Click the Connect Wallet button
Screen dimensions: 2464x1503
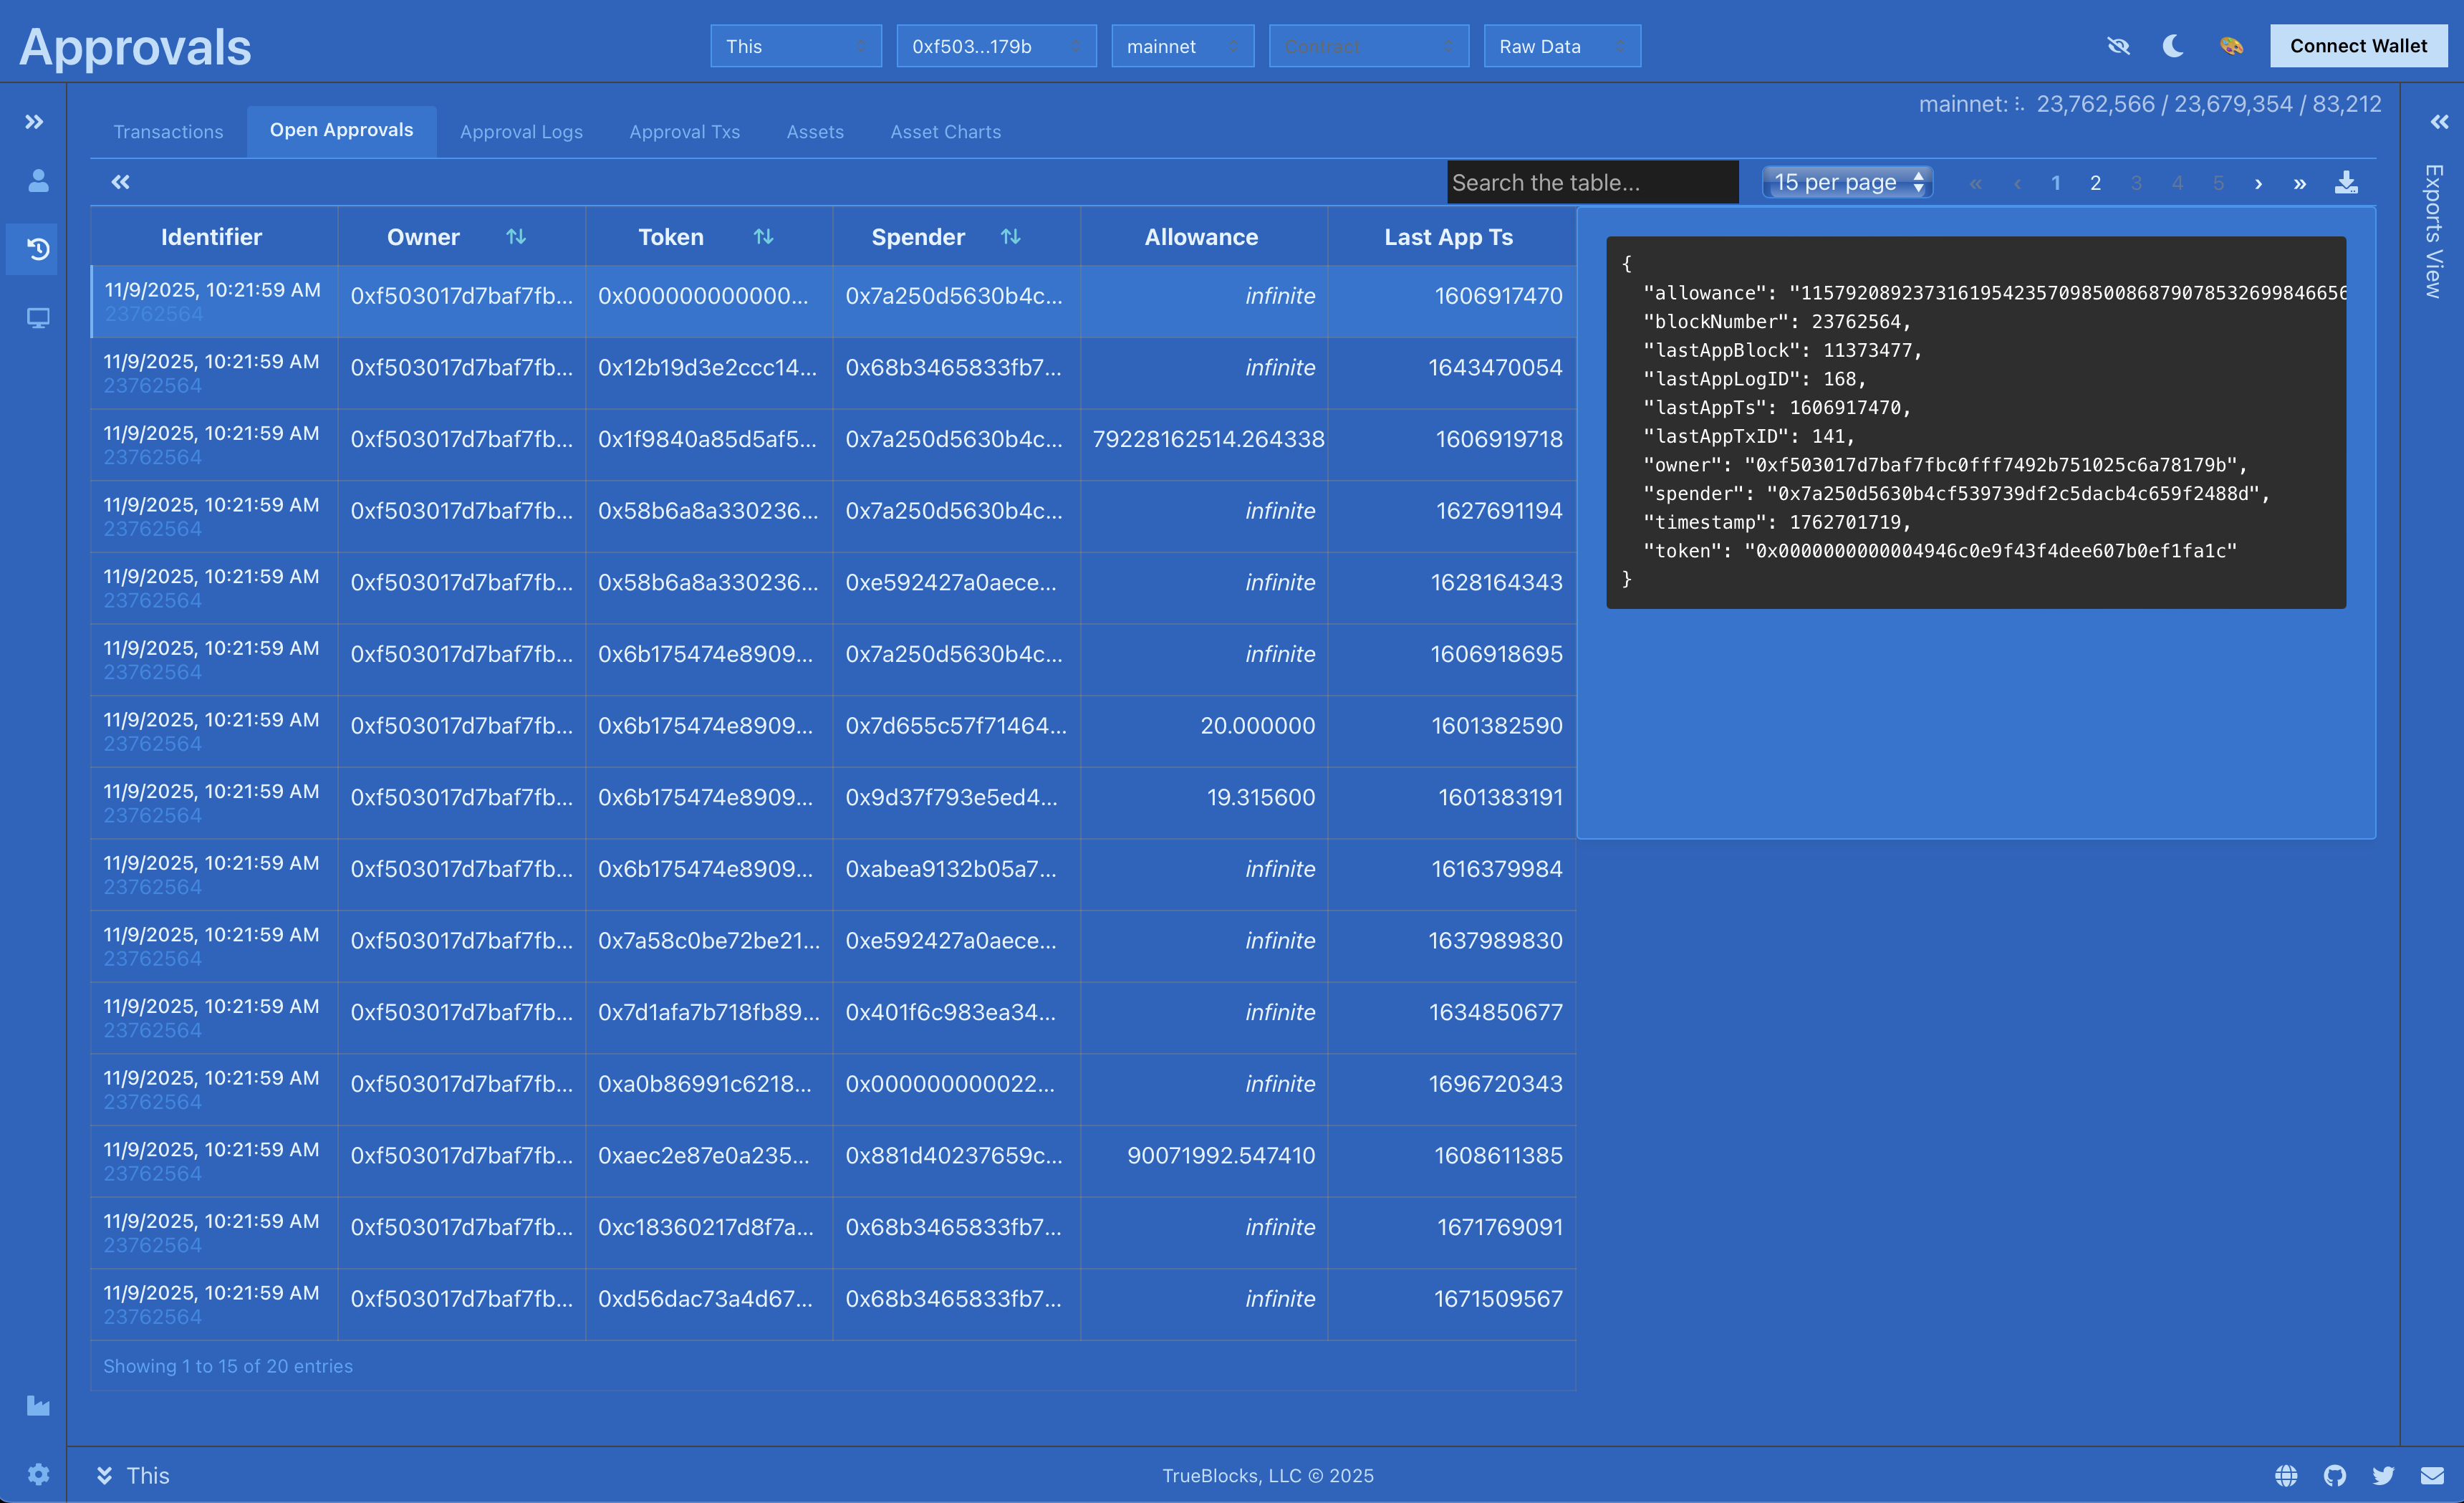point(2358,46)
